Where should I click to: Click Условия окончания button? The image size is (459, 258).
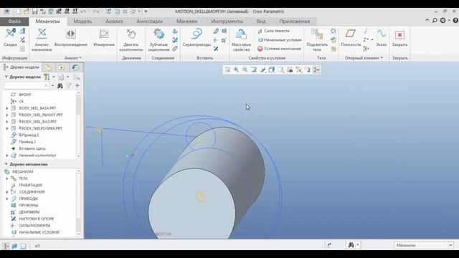coord(279,49)
